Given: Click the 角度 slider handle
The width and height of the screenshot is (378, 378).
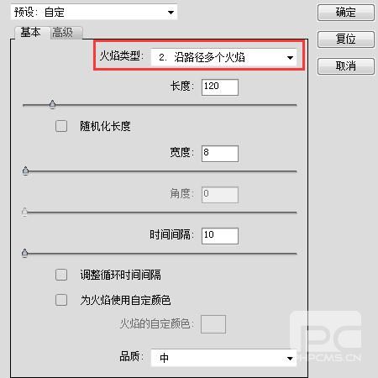Looking at the screenshot, I should coord(24,212).
